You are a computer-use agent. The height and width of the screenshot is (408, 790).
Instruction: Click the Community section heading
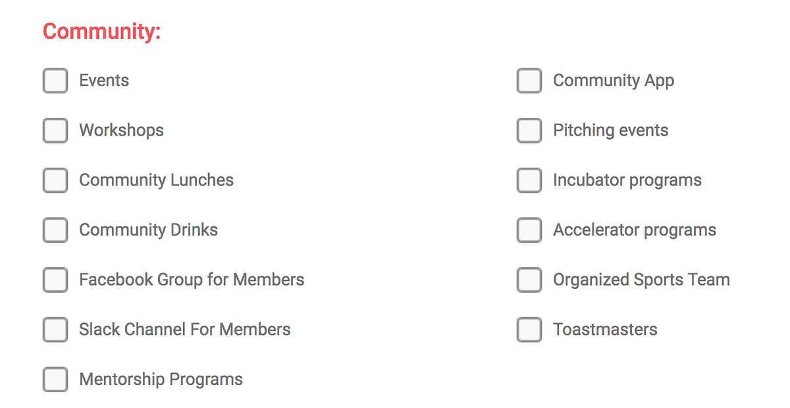tap(102, 31)
